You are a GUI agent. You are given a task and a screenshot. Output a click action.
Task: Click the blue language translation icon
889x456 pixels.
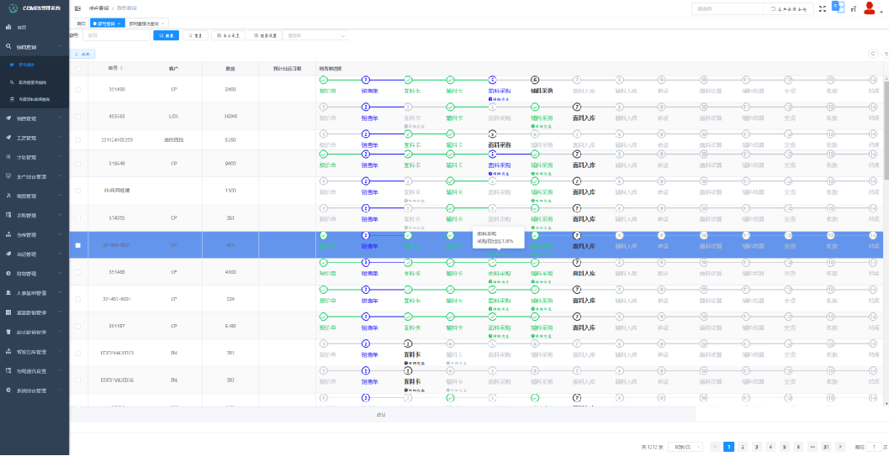tap(837, 7)
